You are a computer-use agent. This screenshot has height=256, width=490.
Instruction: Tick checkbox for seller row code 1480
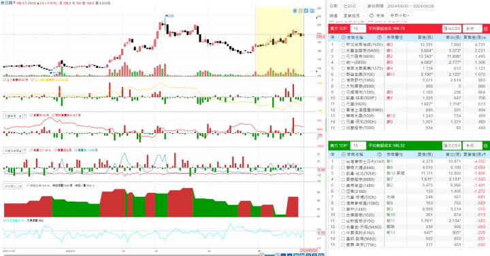click(x=343, y=185)
